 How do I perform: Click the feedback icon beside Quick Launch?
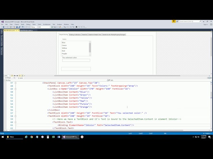click(177, 21)
